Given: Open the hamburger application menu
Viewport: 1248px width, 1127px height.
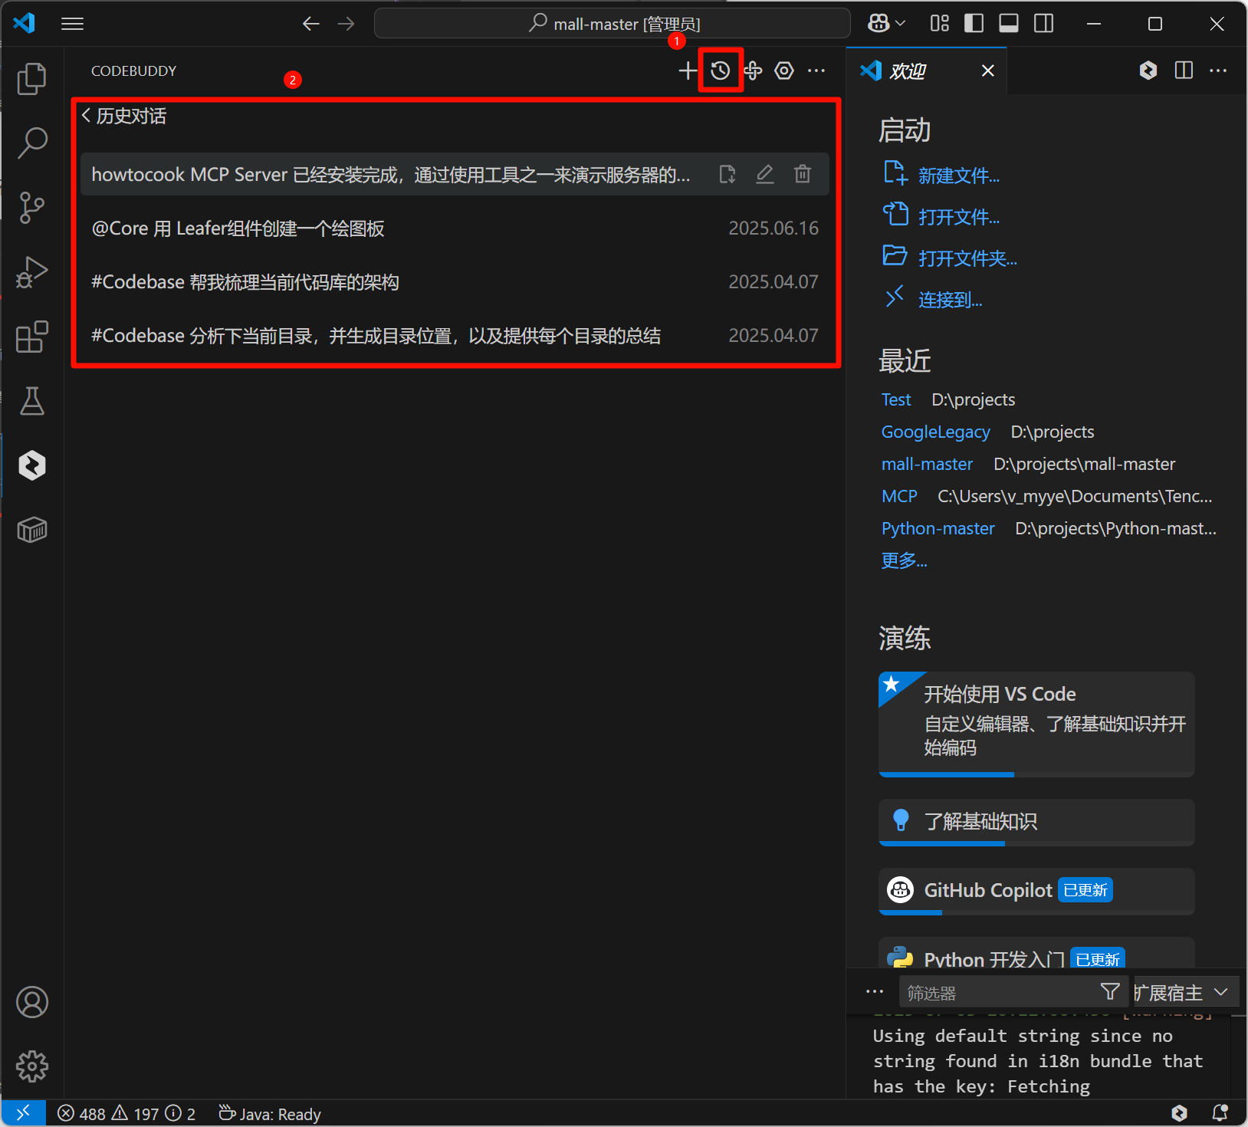Looking at the screenshot, I should coord(72,24).
